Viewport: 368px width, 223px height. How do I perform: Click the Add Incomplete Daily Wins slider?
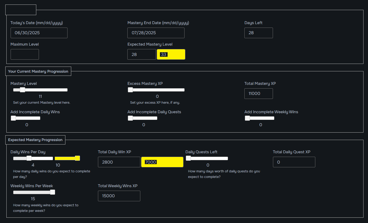tap(25, 118)
